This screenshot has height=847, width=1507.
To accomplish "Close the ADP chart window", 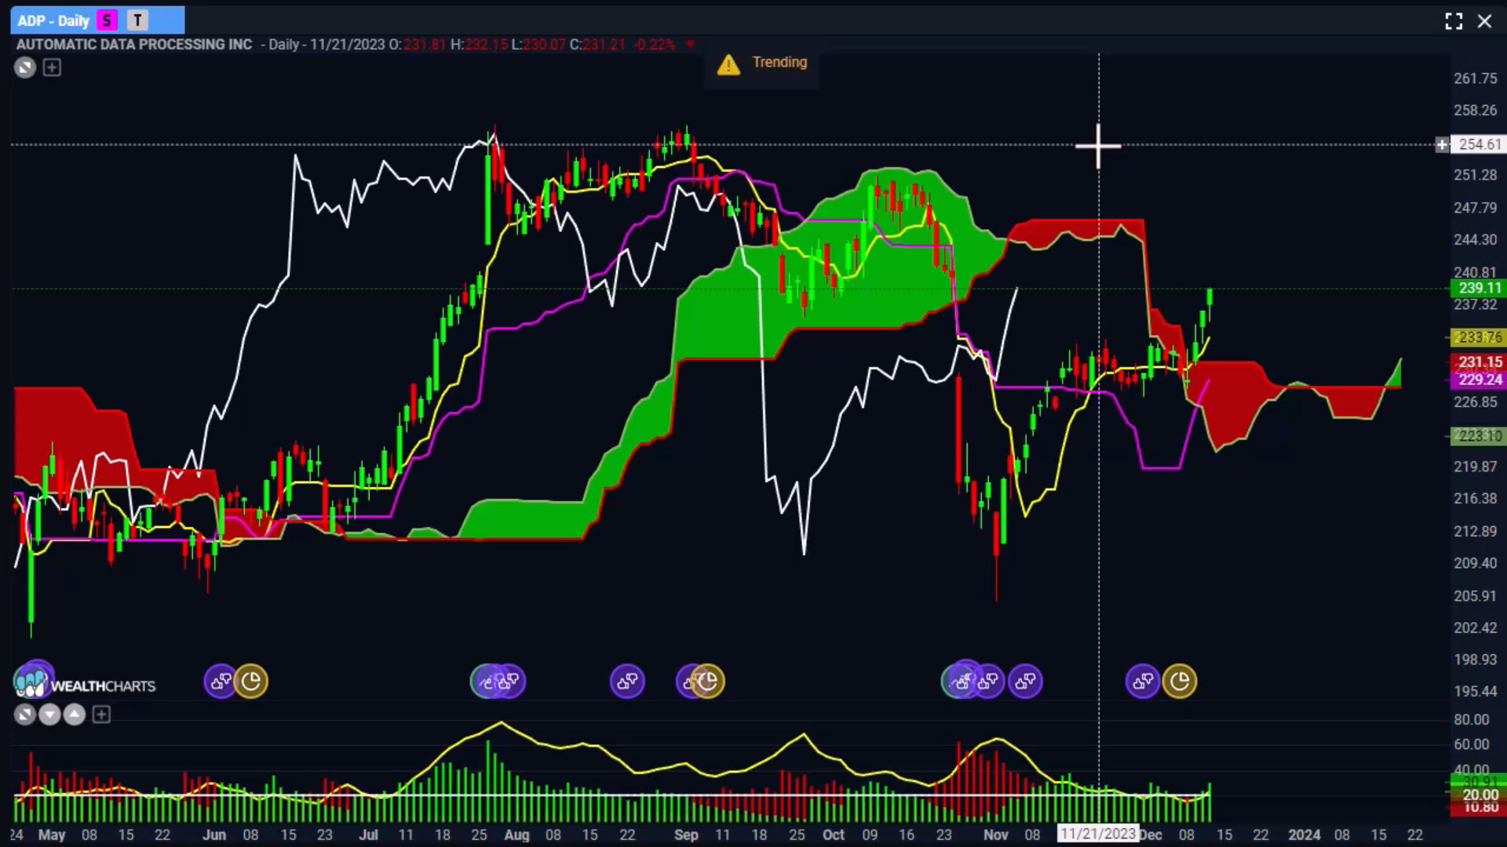I will tap(1484, 21).
